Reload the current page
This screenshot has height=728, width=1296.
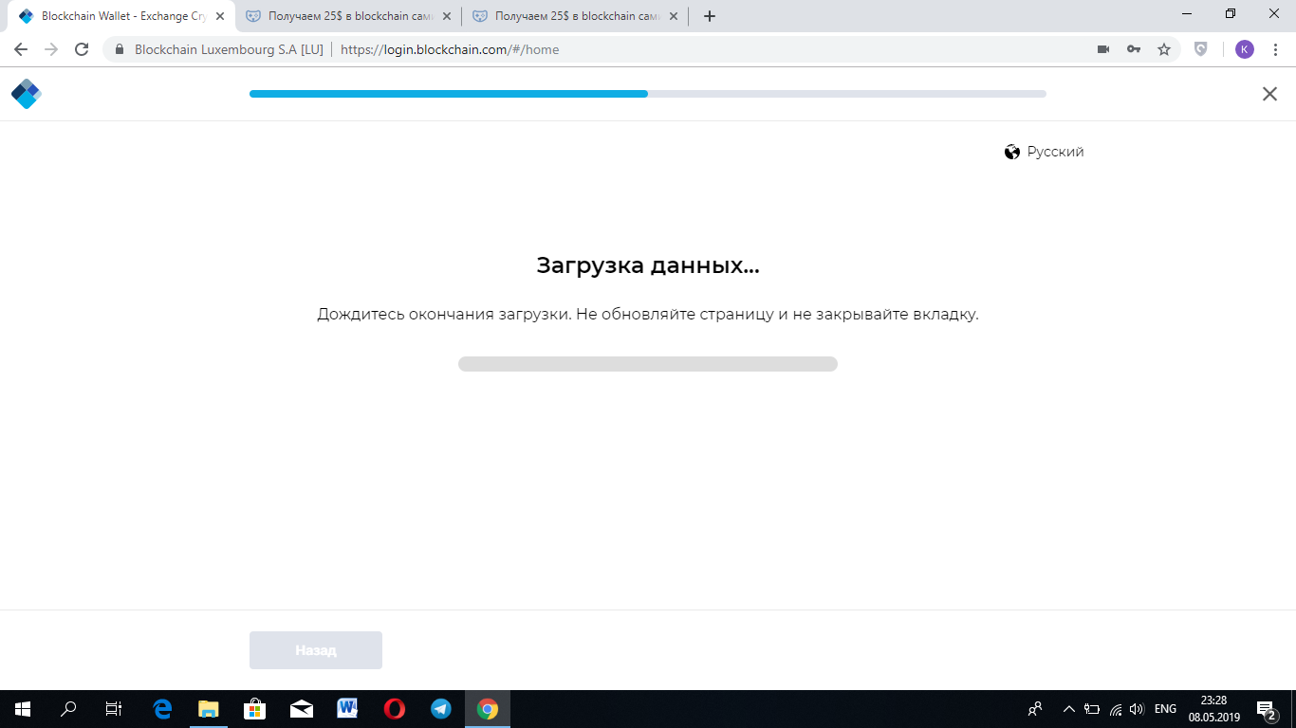tap(82, 49)
